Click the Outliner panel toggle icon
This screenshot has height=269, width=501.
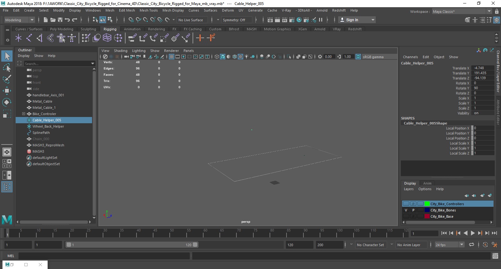click(x=7, y=187)
